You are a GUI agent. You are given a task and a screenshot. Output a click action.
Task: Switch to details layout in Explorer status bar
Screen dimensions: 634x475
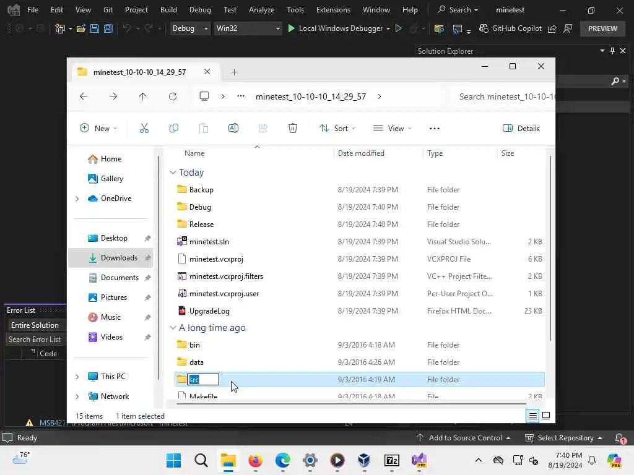click(533, 416)
